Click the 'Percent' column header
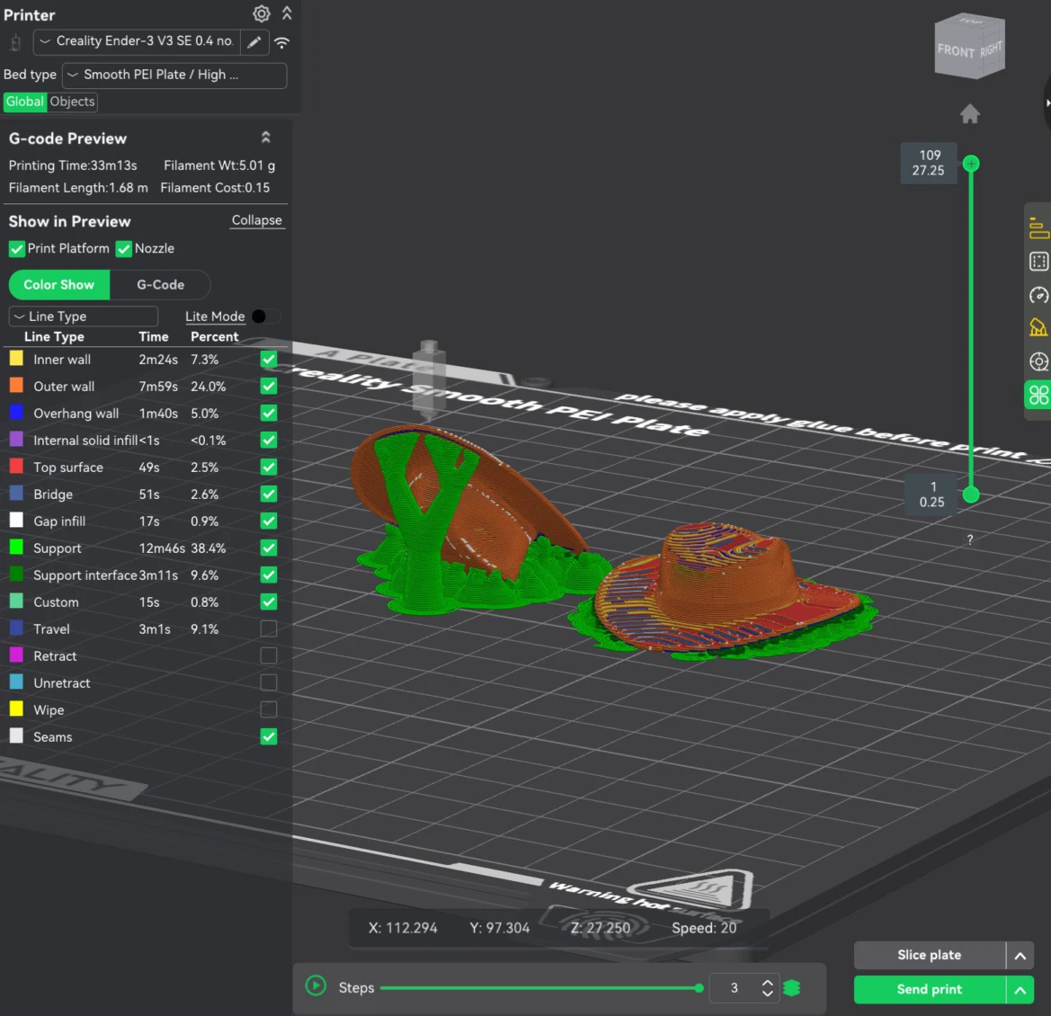 coord(215,337)
